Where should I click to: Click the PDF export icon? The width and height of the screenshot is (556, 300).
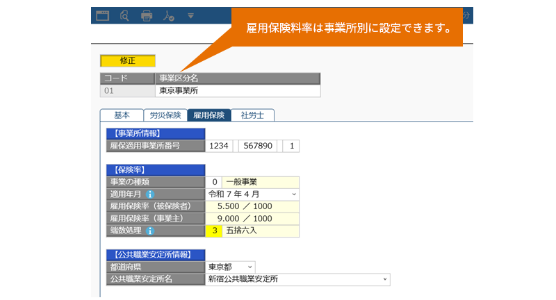click(x=168, y=15)
